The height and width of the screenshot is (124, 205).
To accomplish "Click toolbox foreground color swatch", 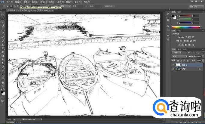I will [x=2, y=92].
